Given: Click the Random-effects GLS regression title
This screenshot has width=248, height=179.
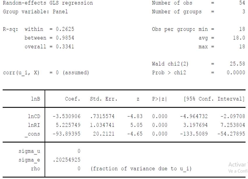Looking at the screenshot, I should tap(48, 3).
